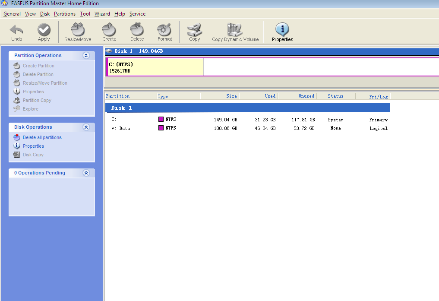
Task: Collapse the Partition Operations panel
Action: click(86, 55)
